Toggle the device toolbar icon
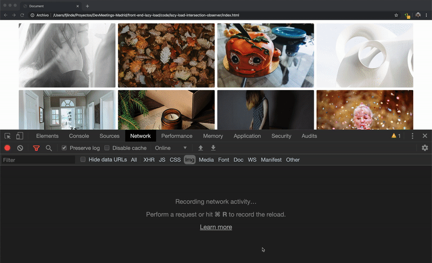This screenshot has width=432, height=263. click(x=19, y=136)
